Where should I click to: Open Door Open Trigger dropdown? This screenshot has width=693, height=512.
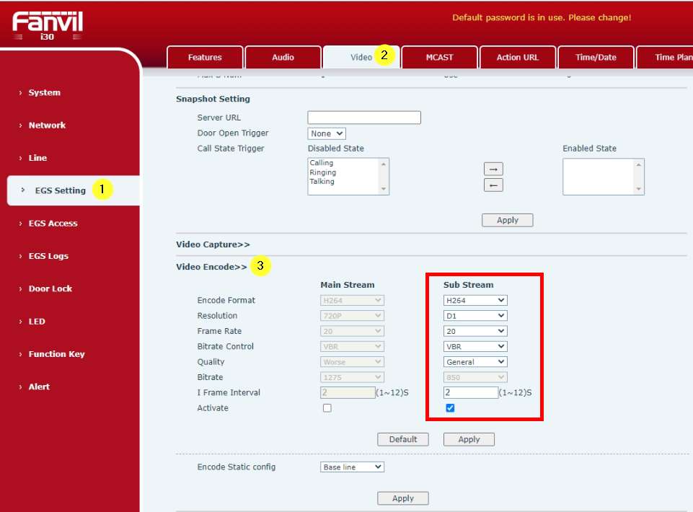(x=327, y=133)
